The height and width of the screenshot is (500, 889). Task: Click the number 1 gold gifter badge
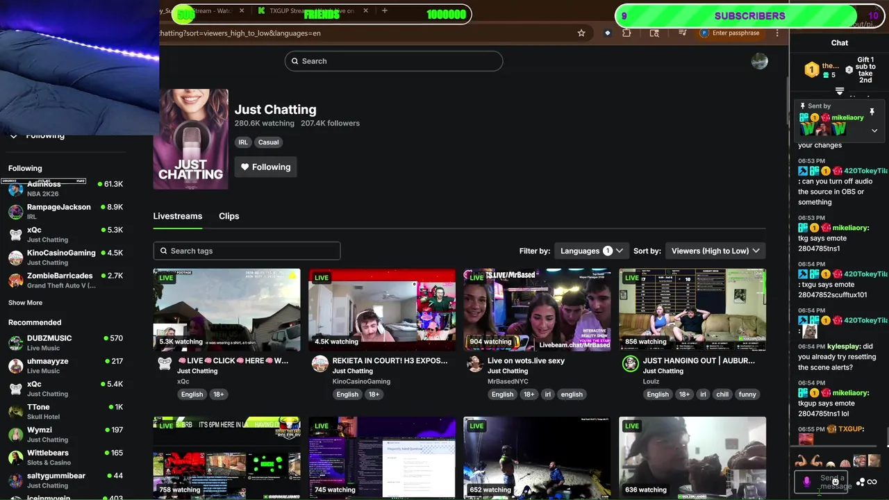[x=811, y=69]
